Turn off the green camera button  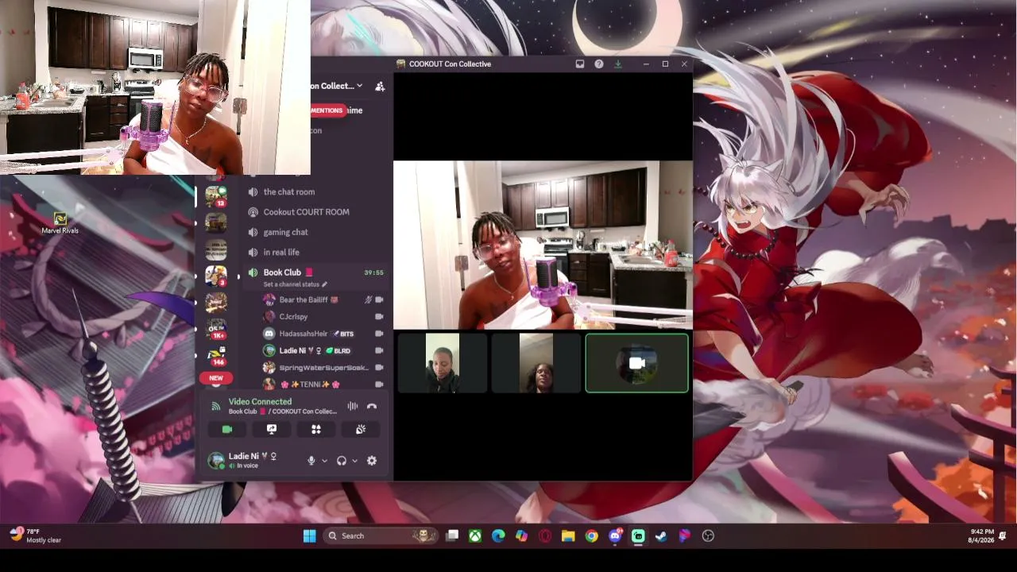[x=227, y=429]
